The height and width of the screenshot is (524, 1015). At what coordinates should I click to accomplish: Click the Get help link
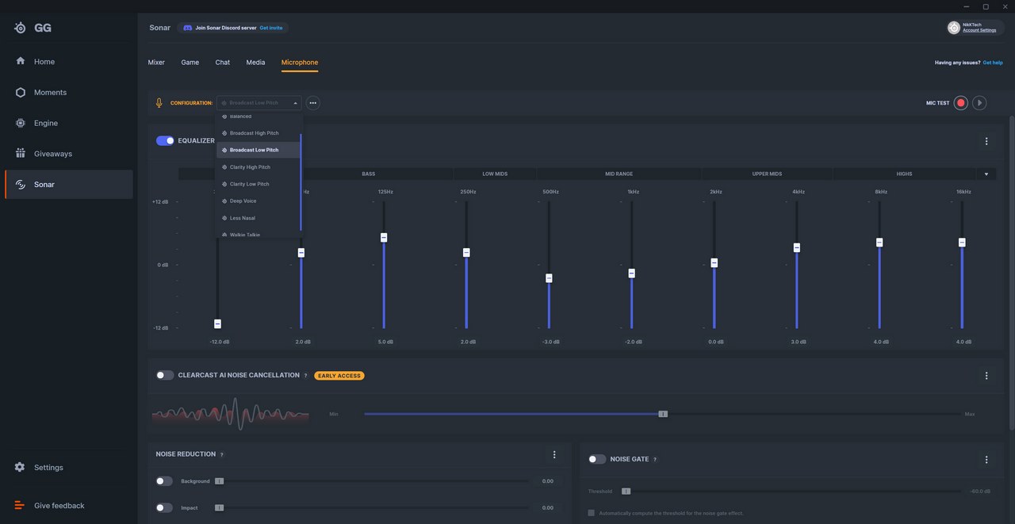[x=993, y=63]
